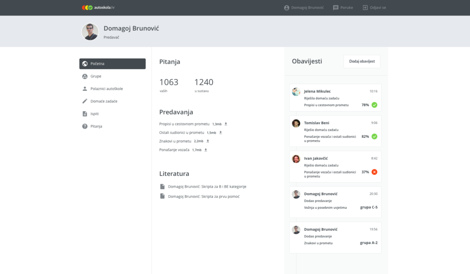Click red X on Ivan Jakovčić notification

point(374,172)
